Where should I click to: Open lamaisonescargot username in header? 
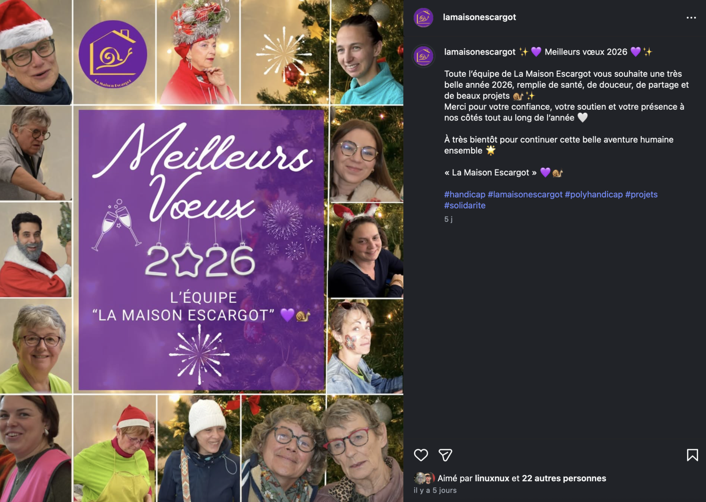pos(479,17)
